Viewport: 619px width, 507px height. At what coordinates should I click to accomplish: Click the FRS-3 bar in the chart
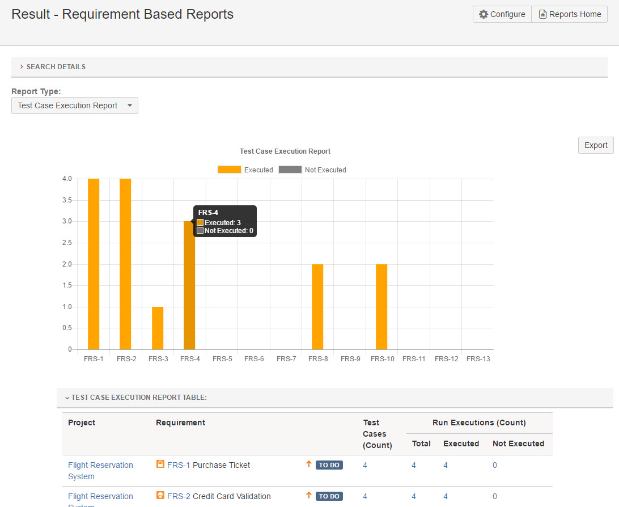158,328
